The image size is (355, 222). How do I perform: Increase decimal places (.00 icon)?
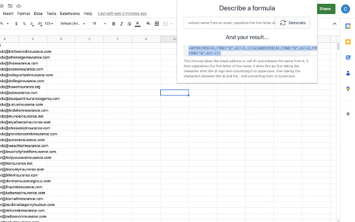tap(39, 23)
